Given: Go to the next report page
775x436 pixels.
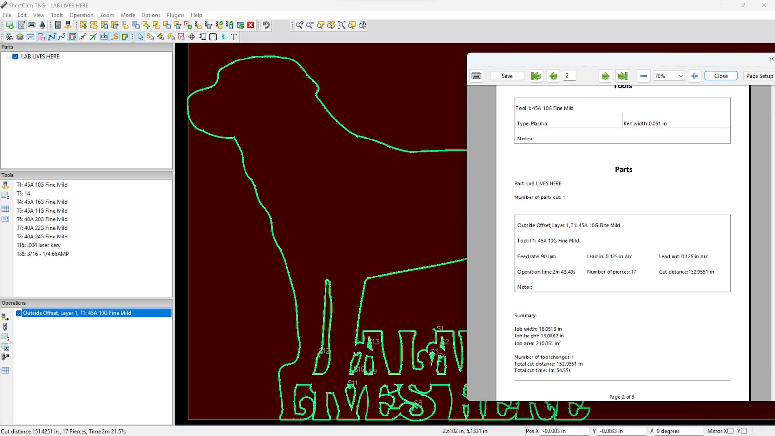Looking at the screenshot, I should [x=605, y=76].
